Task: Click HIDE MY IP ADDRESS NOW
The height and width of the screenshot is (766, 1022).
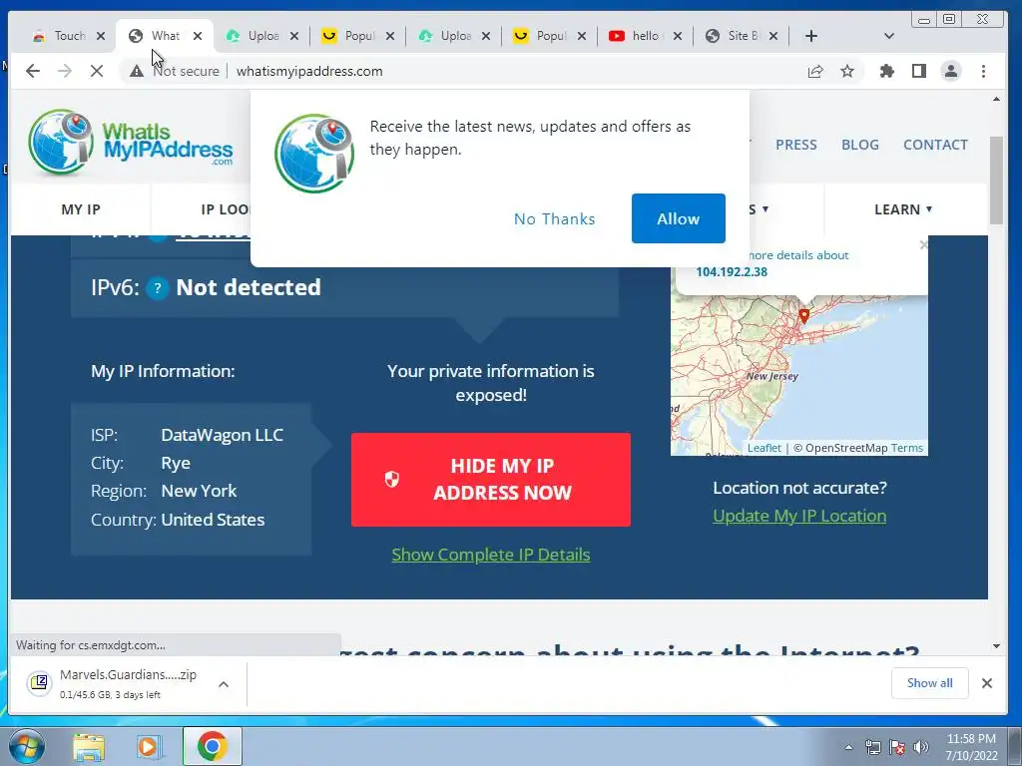Action: (491, 480)
